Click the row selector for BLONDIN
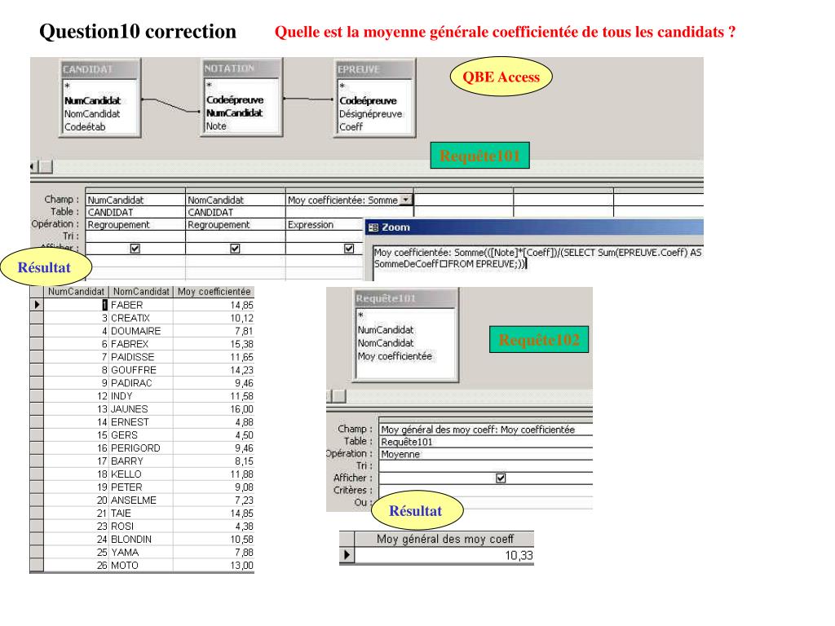Viewport: 835px width, 626px height. click(x=37, y=540)
